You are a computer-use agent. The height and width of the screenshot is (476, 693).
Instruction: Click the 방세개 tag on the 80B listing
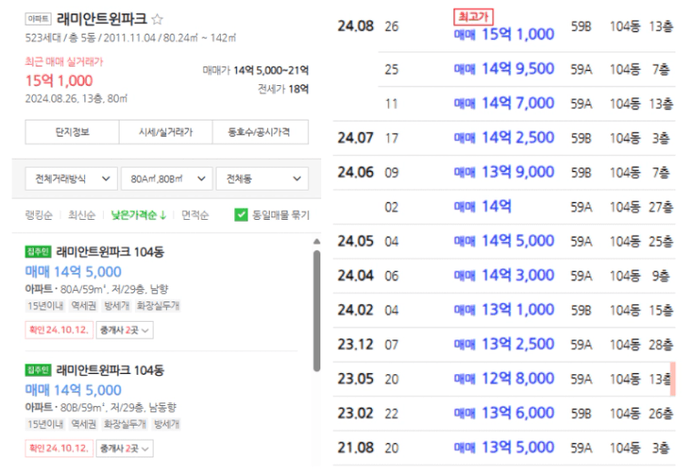coord(166,425)
